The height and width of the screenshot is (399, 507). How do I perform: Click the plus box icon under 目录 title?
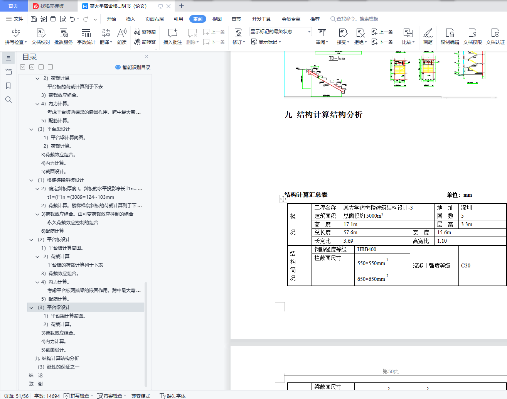point(41,67)
